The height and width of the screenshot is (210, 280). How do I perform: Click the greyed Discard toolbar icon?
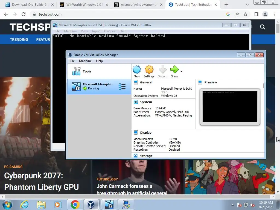coord(162,71)
